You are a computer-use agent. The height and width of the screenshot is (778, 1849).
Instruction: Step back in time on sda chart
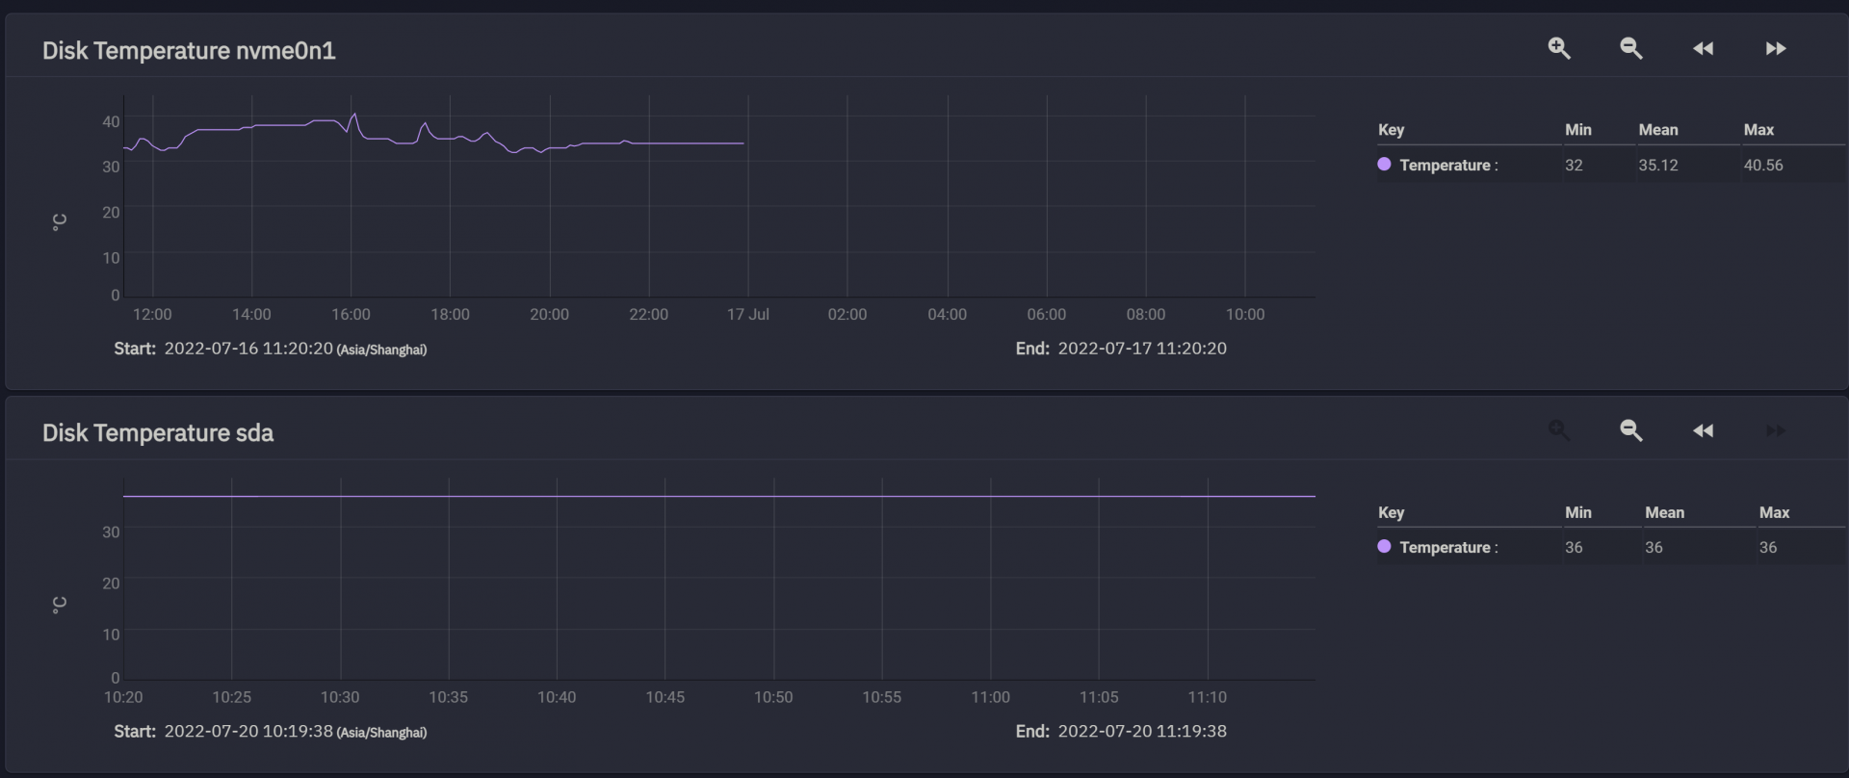click(1704, 430)
